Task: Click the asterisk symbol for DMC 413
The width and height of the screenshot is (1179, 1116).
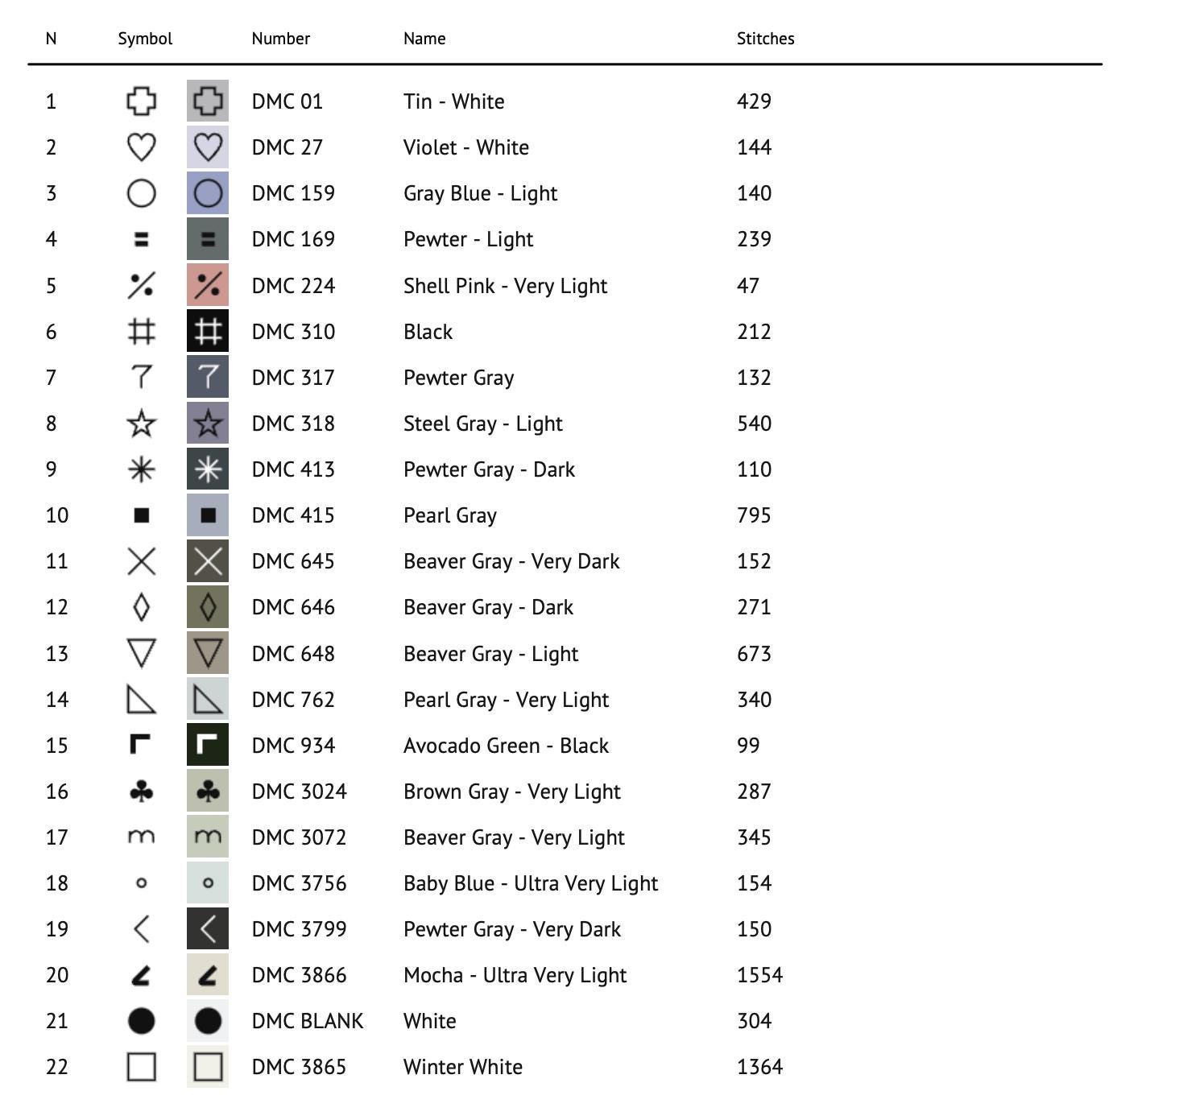Action: click(x=141, y=469)
